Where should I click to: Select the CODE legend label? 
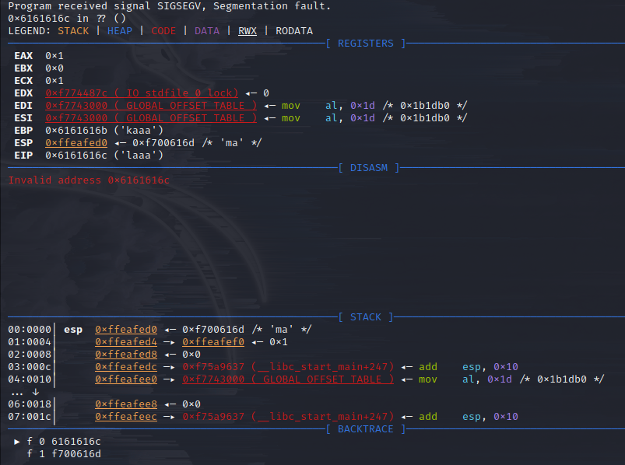(x=163, y=31)
